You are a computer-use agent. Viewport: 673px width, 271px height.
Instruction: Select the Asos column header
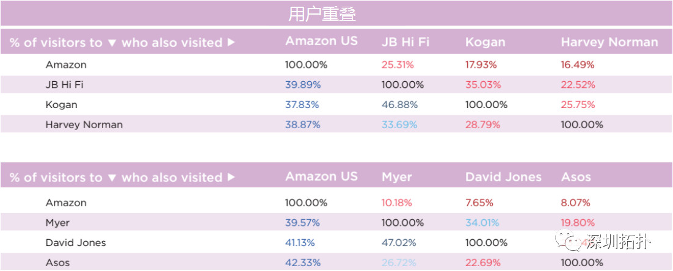click(576, 177)
